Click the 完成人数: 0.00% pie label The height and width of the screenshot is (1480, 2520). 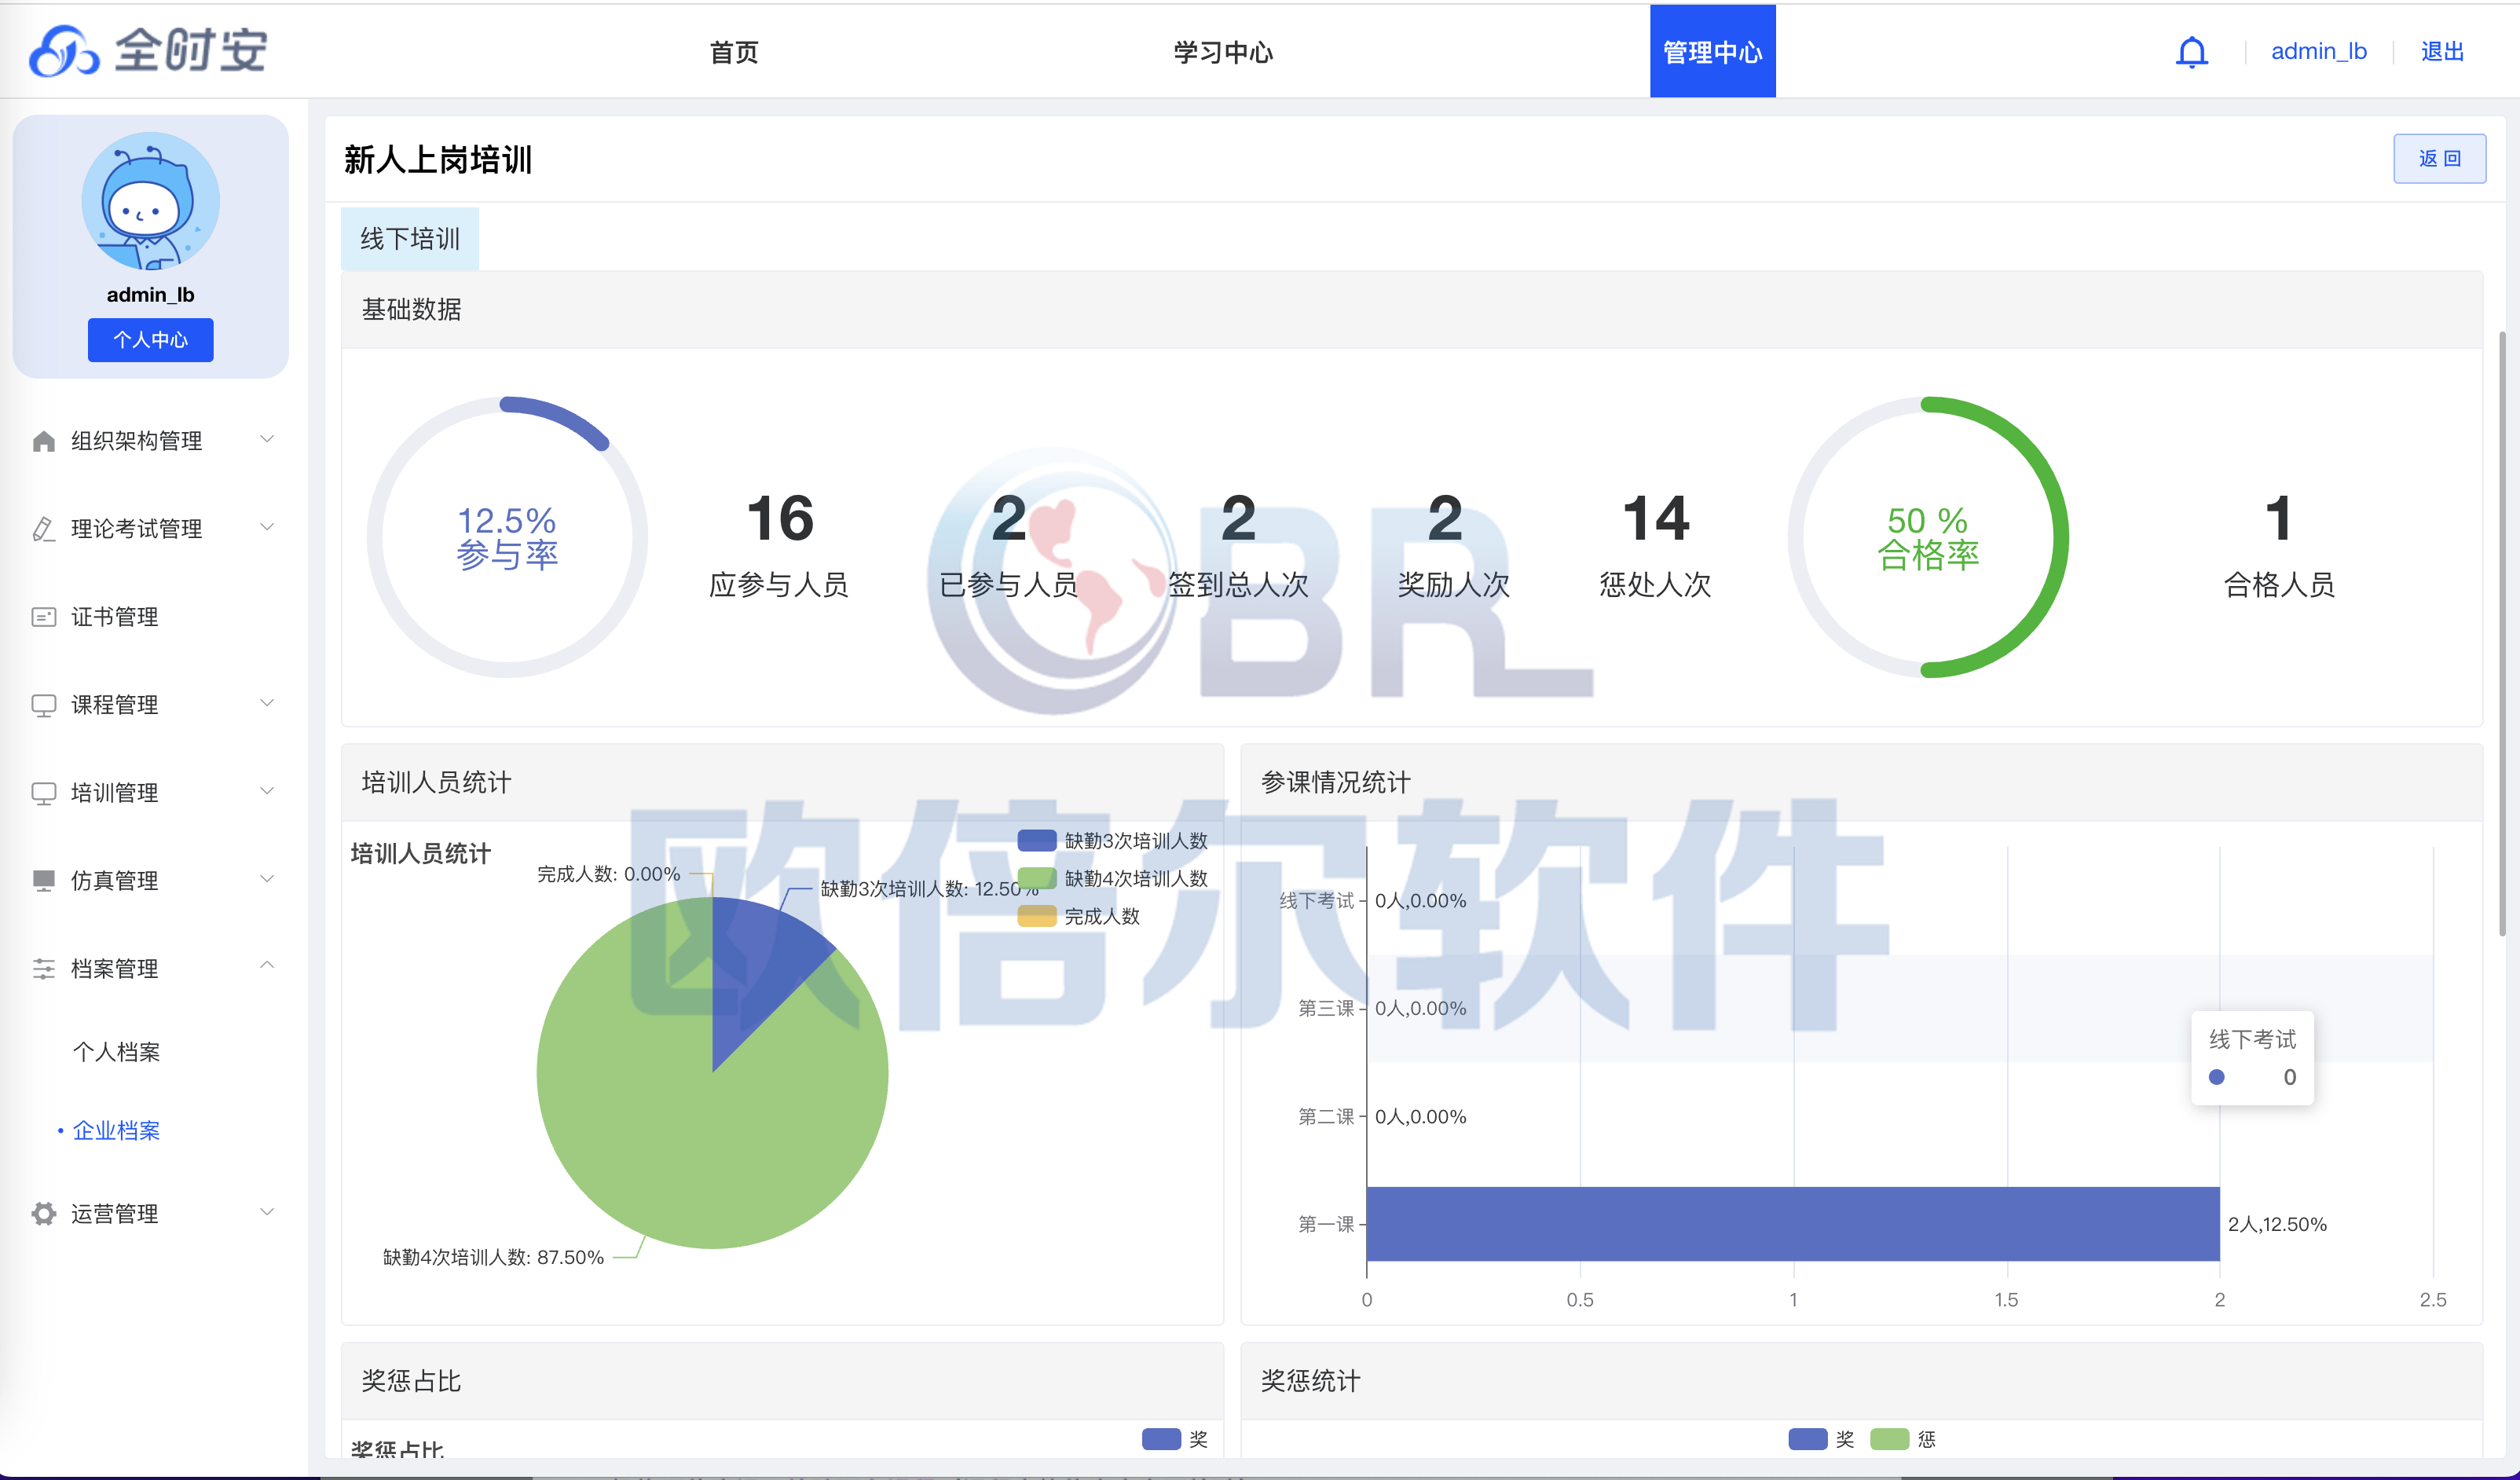click(608, 874)
